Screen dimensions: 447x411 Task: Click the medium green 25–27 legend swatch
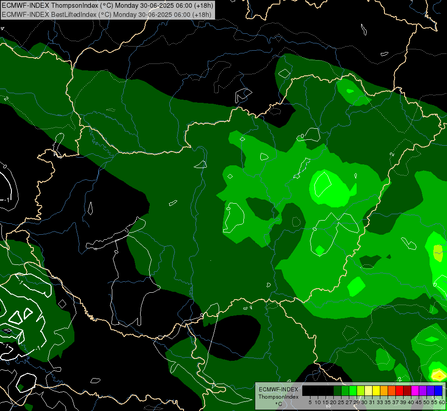coord(345,390)
